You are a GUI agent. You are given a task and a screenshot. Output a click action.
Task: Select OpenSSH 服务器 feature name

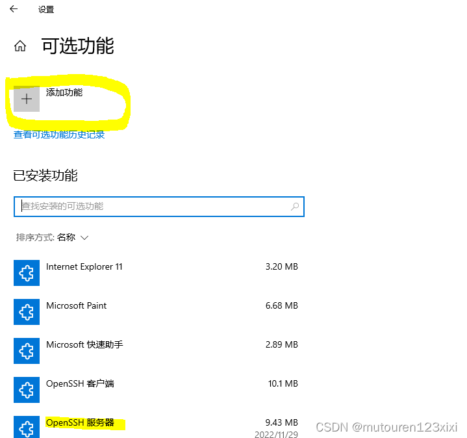[x=80, y=422]
